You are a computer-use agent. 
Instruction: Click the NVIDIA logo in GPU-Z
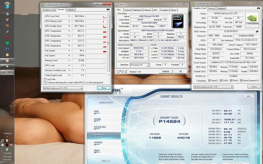(252, 20)
